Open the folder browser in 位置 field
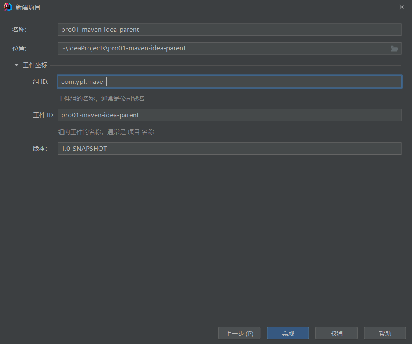412x344 pixels. (x=394, y=49)
